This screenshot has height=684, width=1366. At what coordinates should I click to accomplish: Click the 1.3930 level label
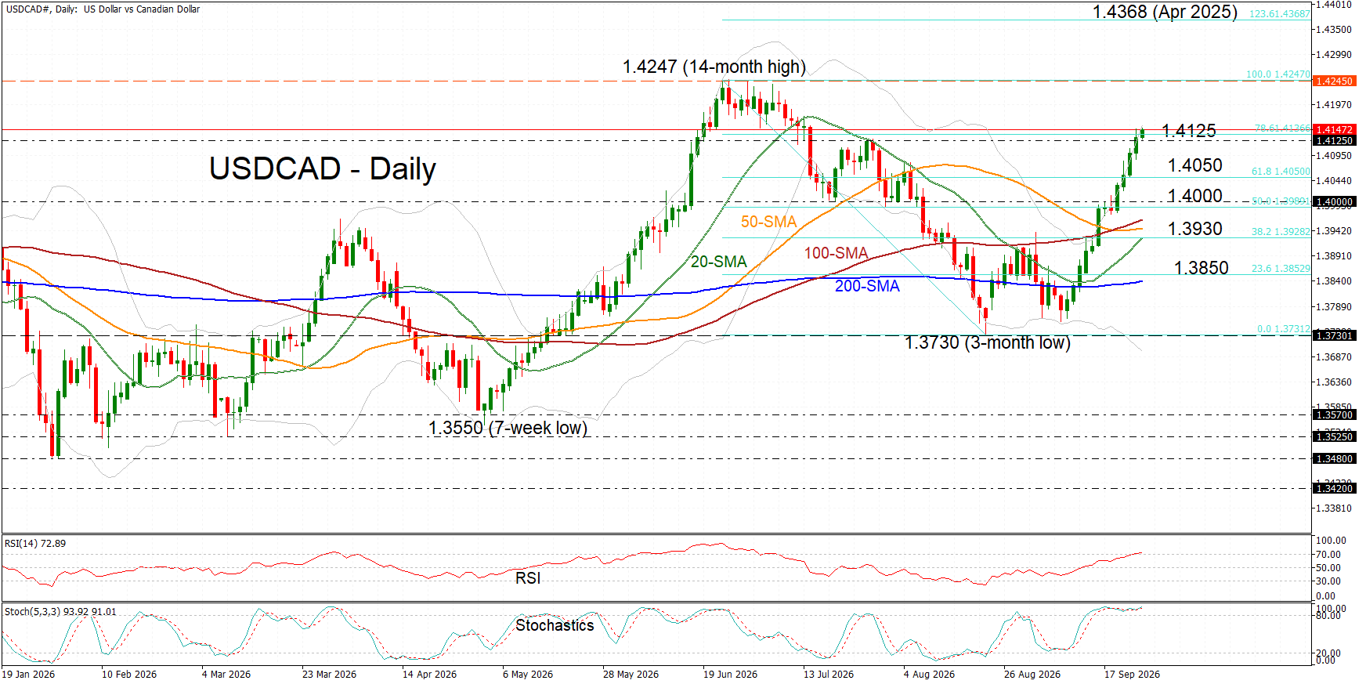coord(1194,229)
